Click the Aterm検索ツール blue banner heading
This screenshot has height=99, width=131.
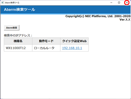[x=20, y=10]
